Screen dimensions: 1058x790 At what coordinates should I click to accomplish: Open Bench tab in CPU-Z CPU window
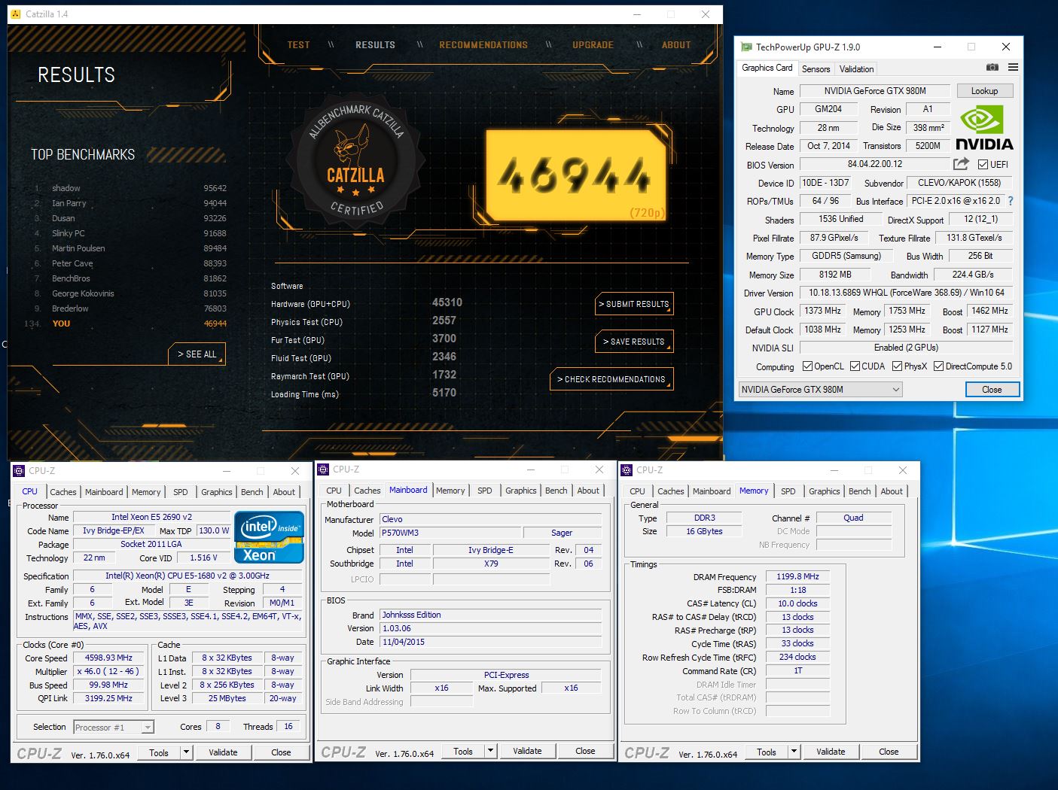252,492
